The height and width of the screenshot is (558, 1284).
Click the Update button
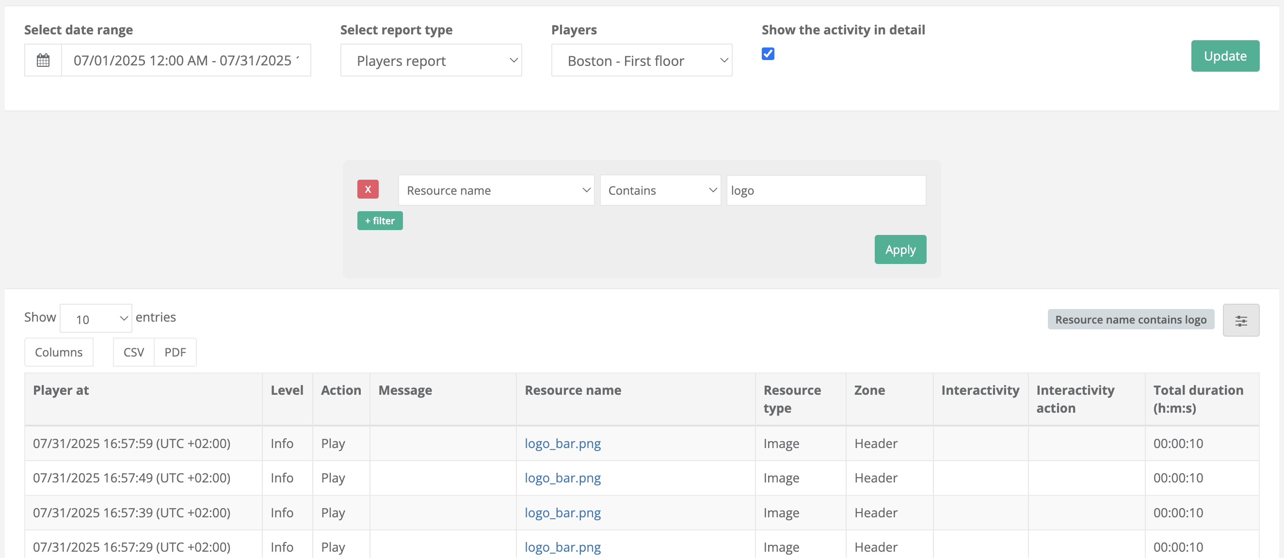(x=1225, y=56)
